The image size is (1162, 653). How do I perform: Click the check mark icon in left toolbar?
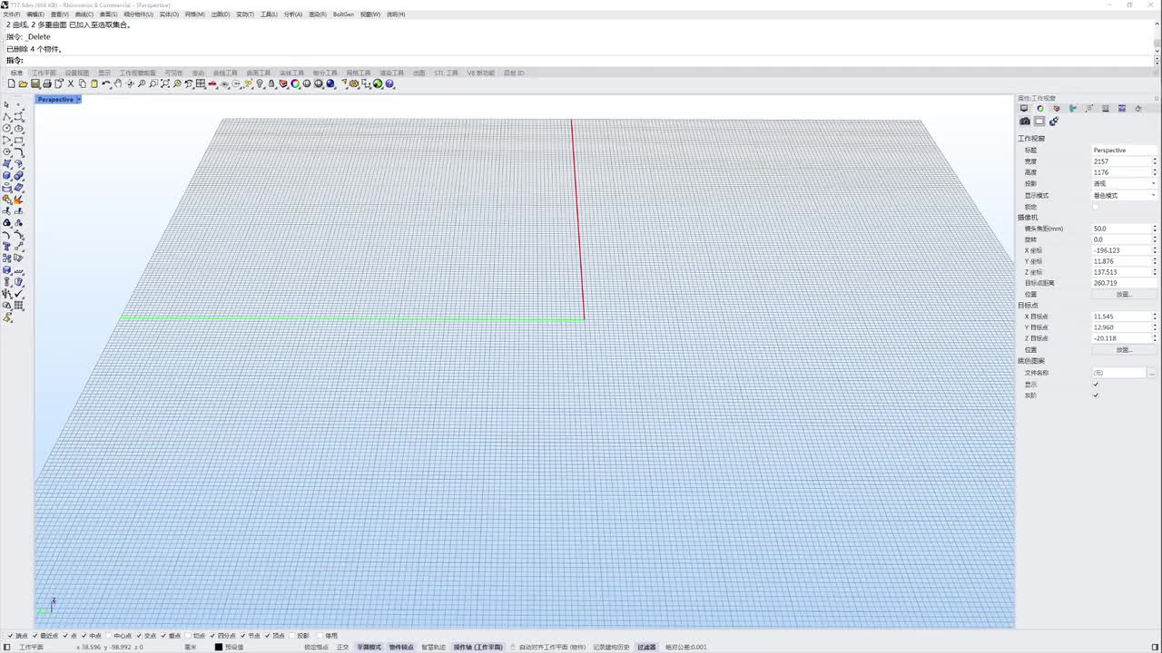tap(18, 294)
